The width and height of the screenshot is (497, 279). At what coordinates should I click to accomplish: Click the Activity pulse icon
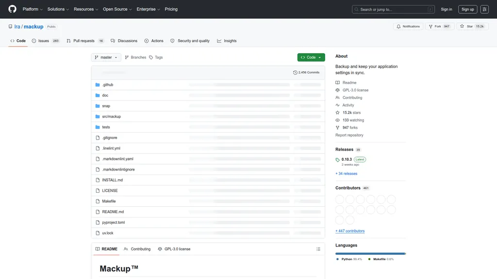coord(338,105)
